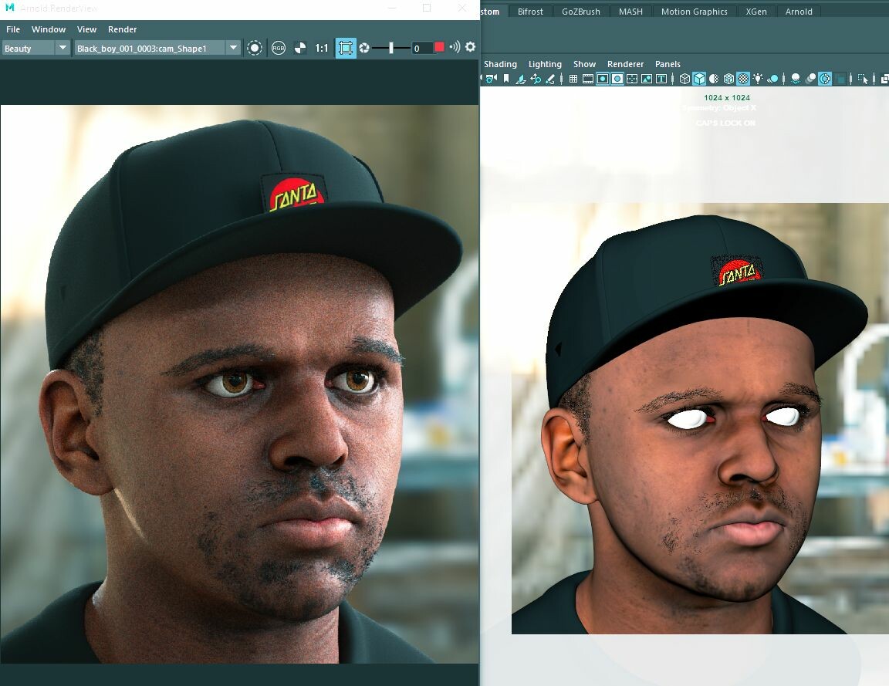Click the use all lights bulb icon
The image size is (889, 686).
click(758, 79)
